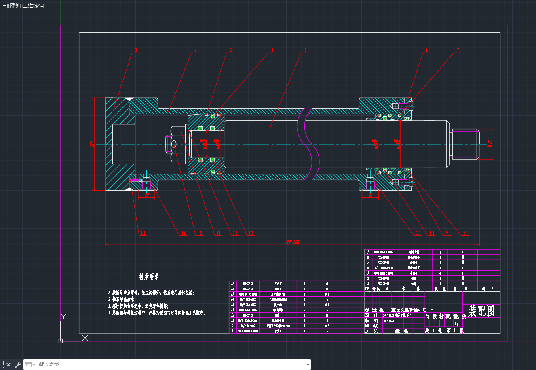
Task: Select leader callout number 8
Action: click(465, 233)
